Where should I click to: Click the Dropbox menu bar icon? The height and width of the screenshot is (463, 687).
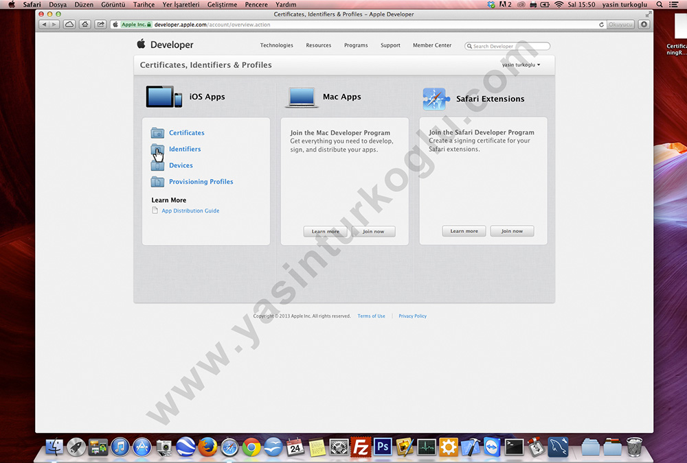(x=491, y=4)
